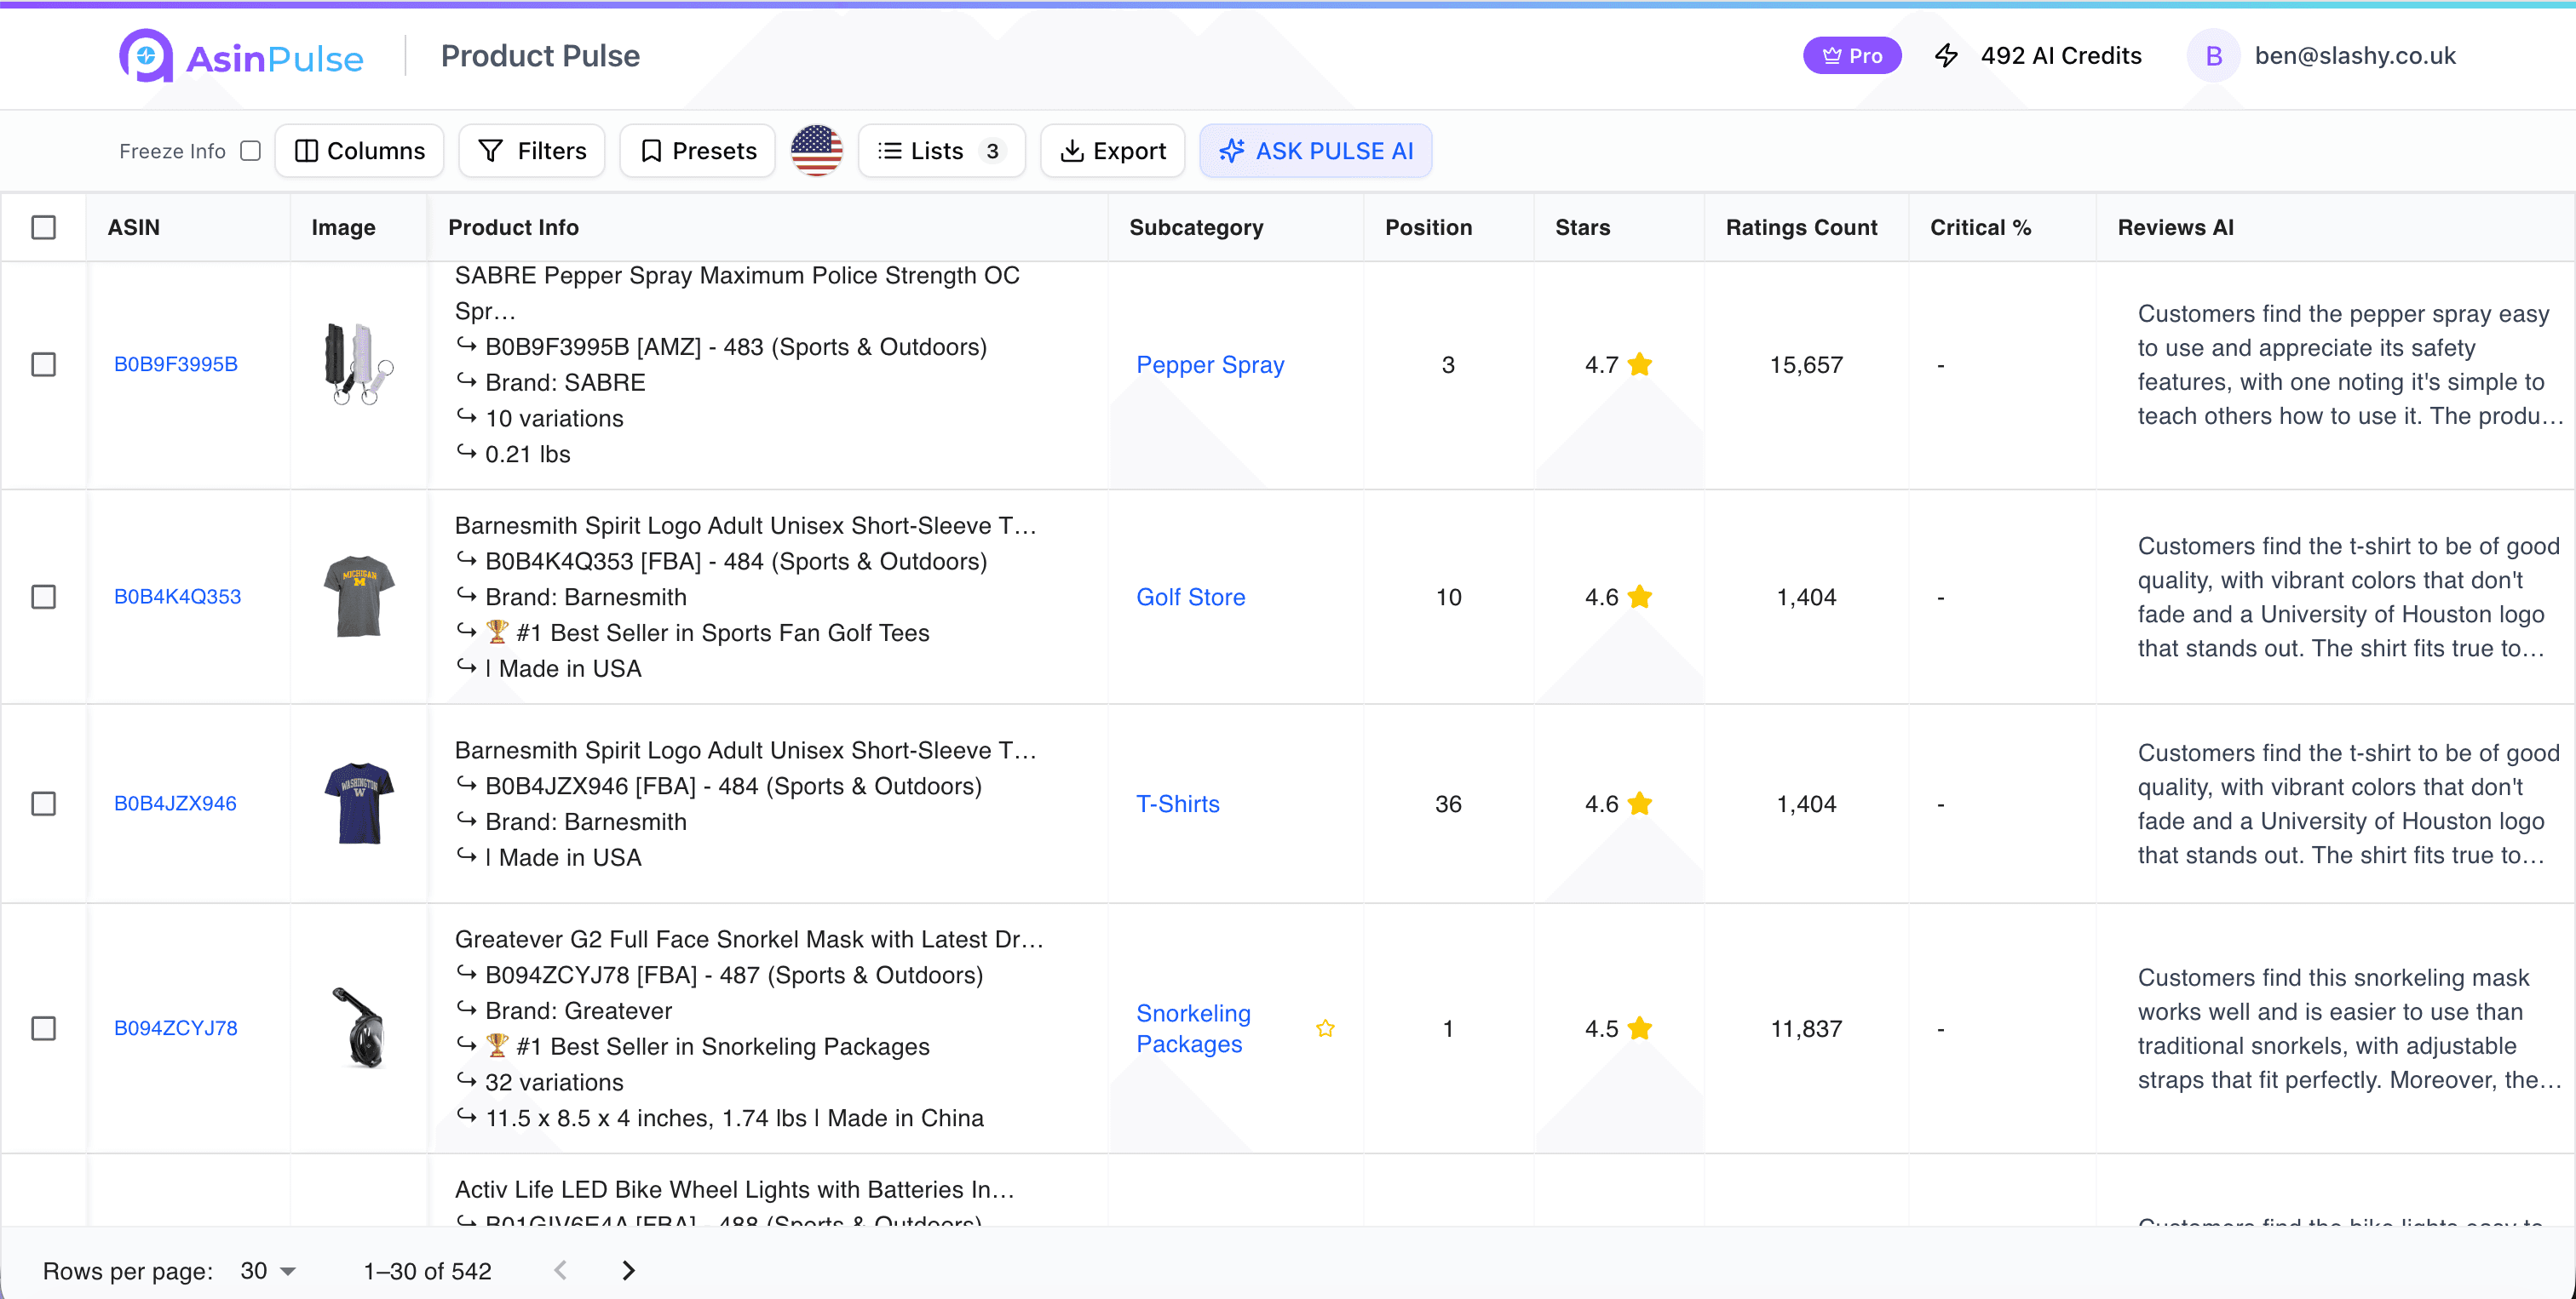Click the ASK PULSE AI button

click(x=1315, y=151)
